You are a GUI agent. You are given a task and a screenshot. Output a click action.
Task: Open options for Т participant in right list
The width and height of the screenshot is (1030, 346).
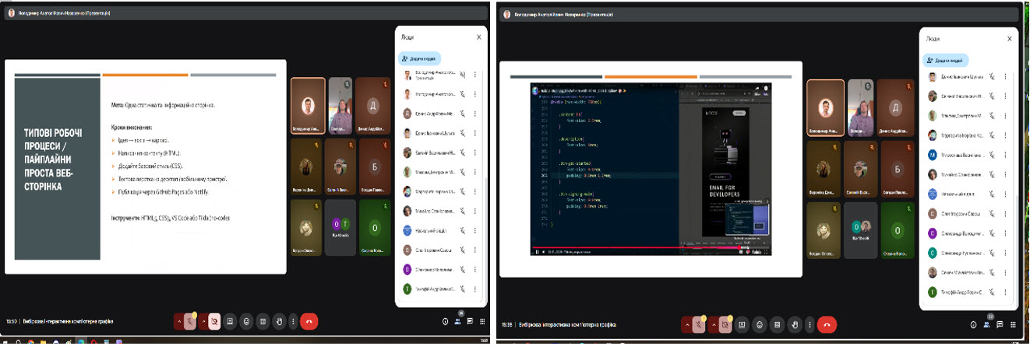(x=1005, y=292)
